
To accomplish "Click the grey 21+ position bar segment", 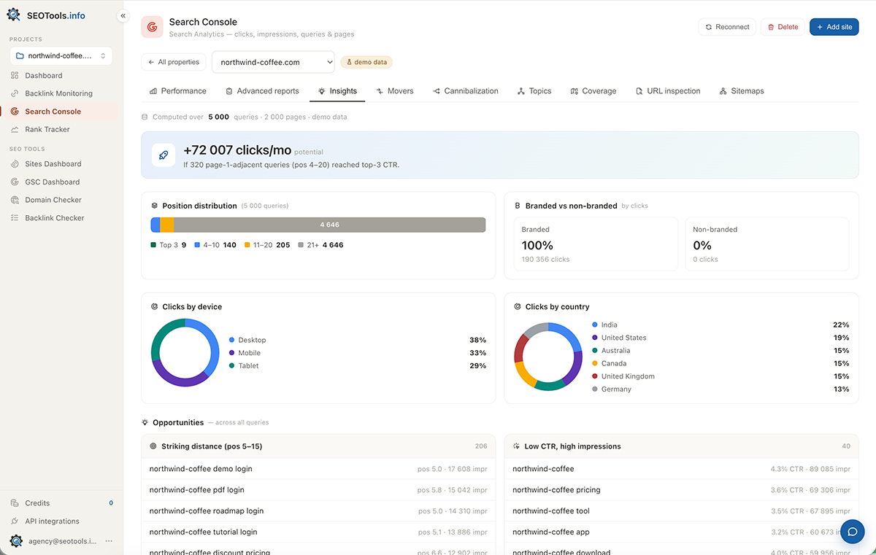I will [x=330, y=225].
